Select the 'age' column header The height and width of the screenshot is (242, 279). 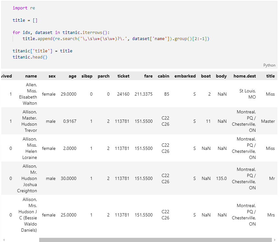[73, 76]
